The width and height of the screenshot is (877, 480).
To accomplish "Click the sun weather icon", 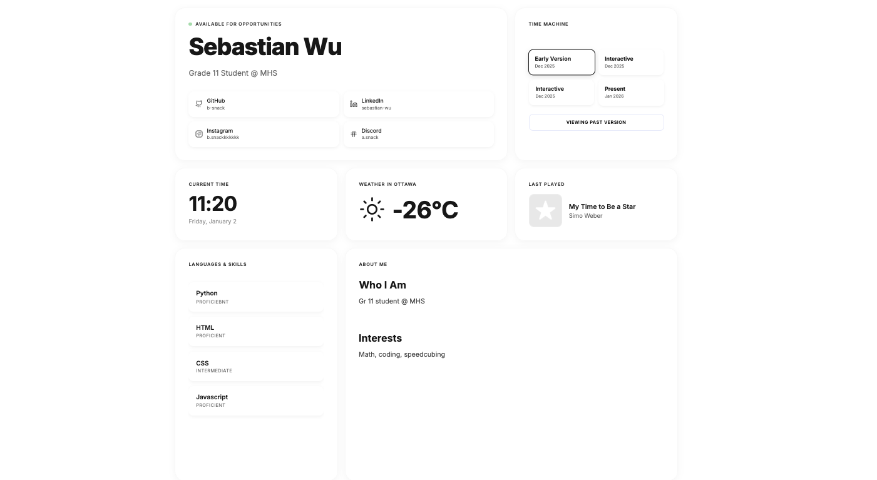I will click(x=372, y=210).
